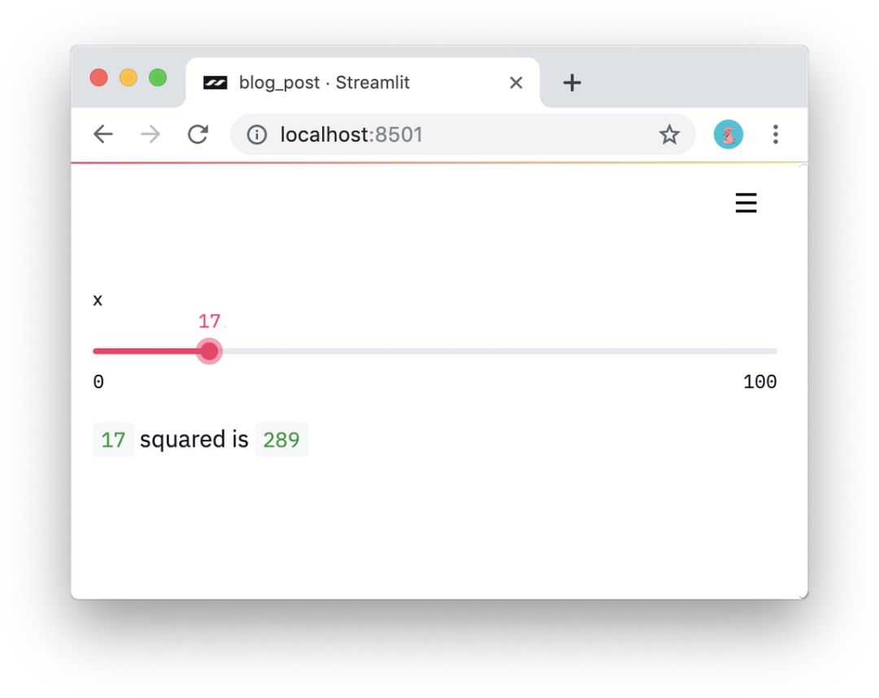Open Chrome's three-dot menu

point(775,134)
